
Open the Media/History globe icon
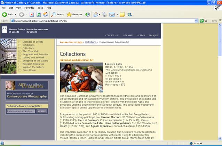(87, 14)
